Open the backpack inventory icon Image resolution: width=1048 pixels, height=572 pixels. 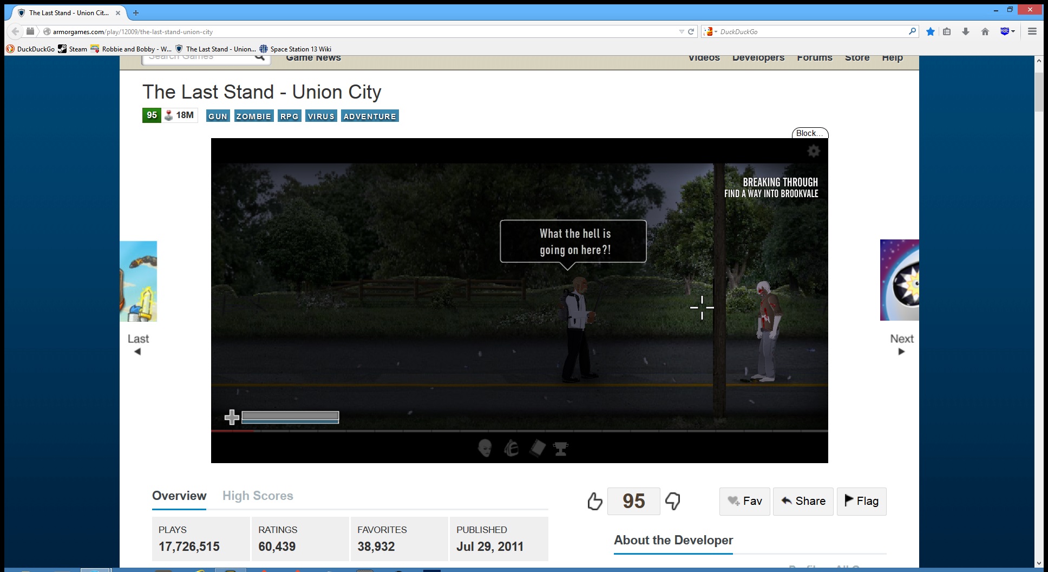click(512, 448)
